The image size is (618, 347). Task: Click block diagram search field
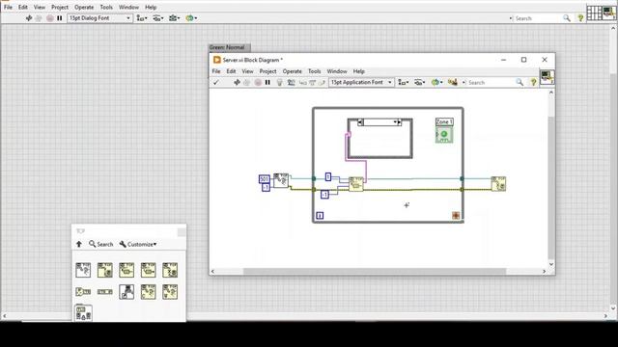491,83
